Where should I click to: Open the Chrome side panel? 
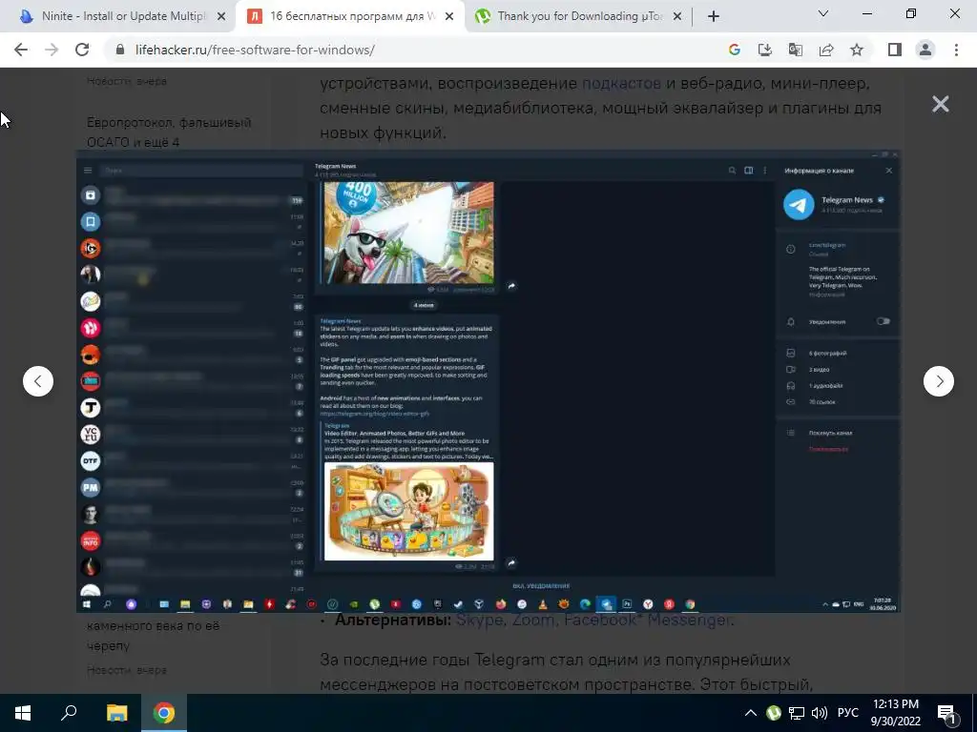point(895,50)
